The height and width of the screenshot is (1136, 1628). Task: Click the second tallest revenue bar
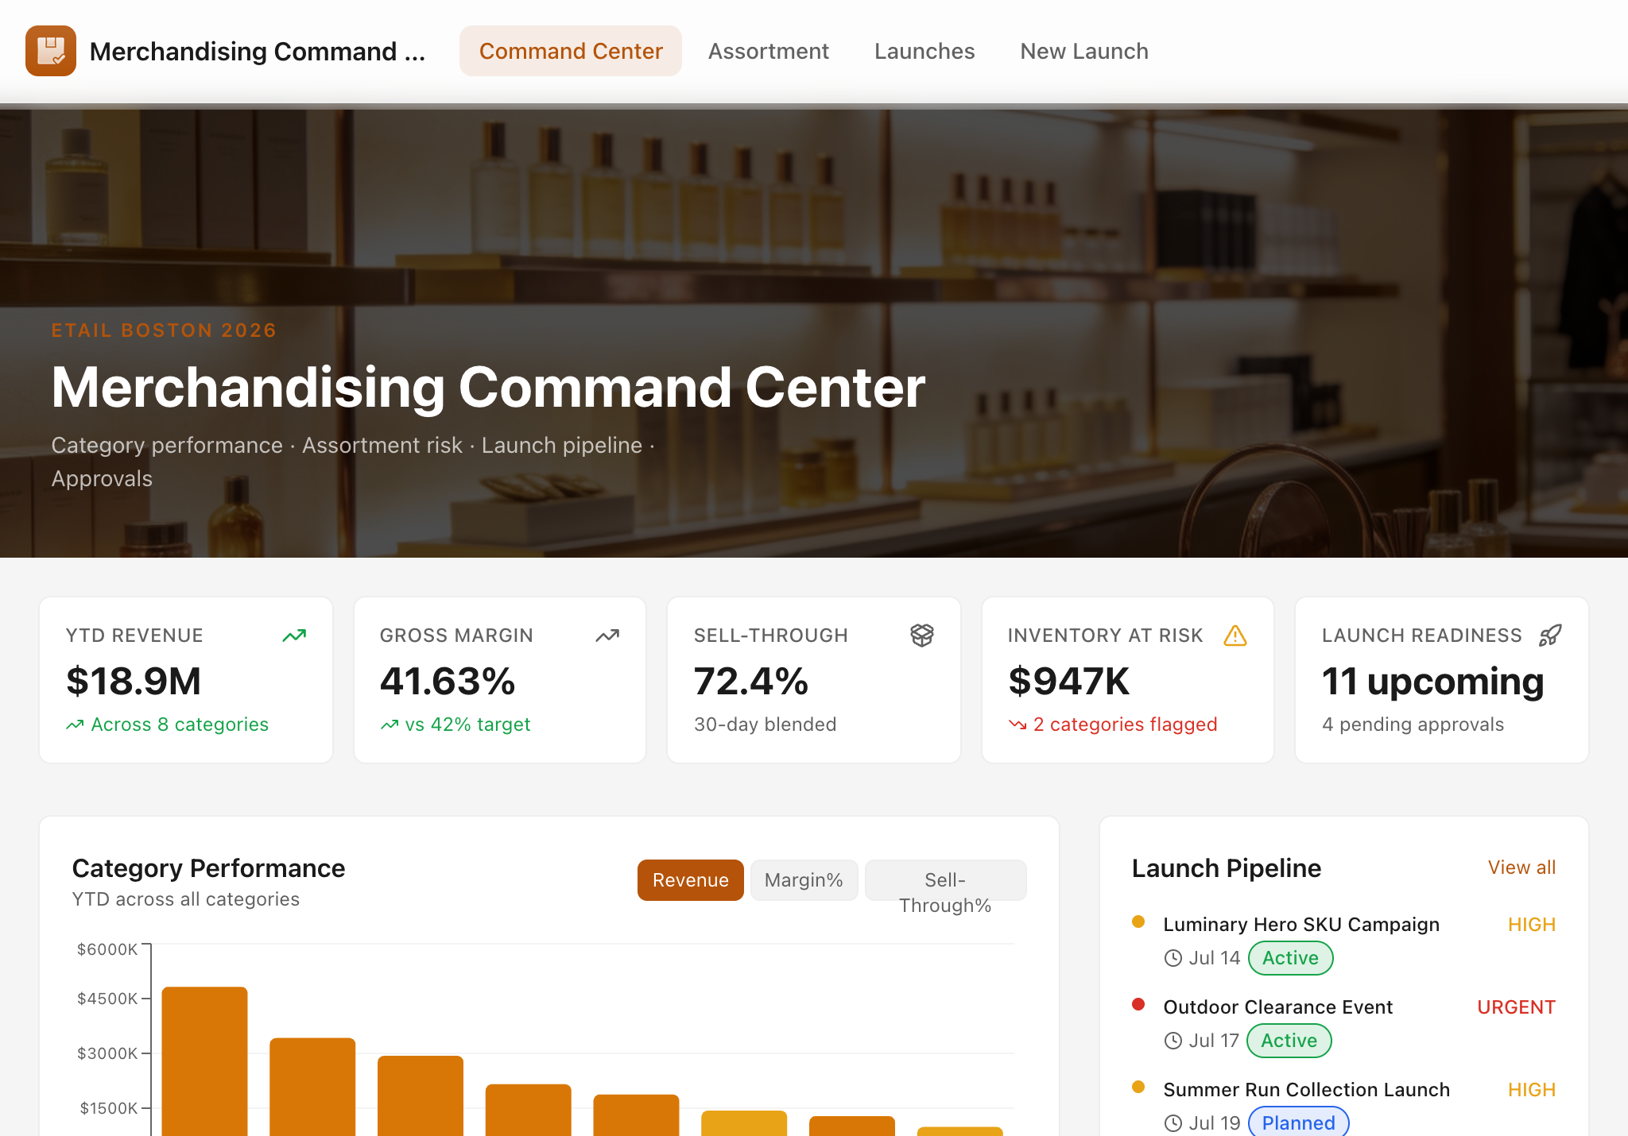coord(312,1087)
